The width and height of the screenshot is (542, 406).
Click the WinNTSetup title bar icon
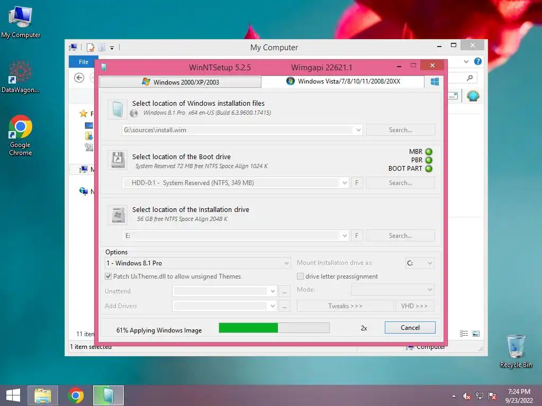point(104,67)
